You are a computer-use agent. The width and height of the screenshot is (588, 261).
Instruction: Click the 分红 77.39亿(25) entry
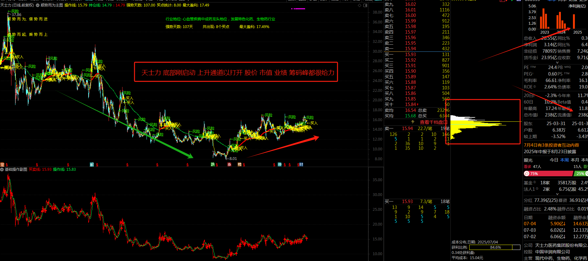[541, 200]
